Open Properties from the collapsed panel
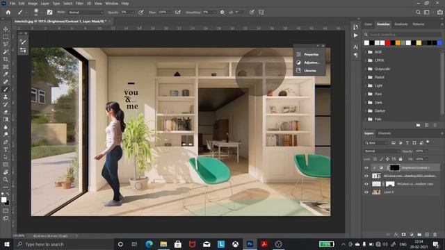This screenshot has width=445, height=250. 308,54
